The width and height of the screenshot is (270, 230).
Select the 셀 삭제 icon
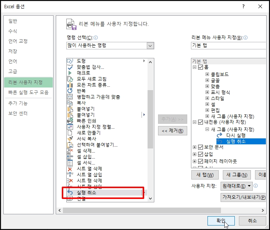coord(70,151)
